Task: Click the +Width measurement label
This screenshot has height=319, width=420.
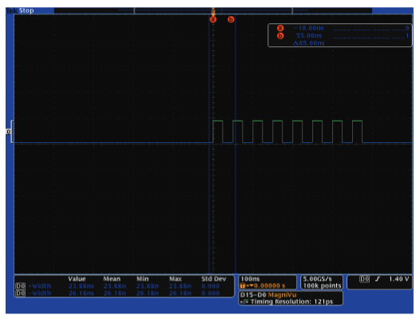Action: coord(39,286)
